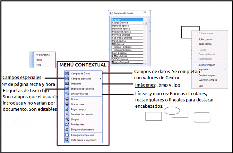Viewport: 233px width, 153px height.
Task: Open Campos de Datos from the context menu
Action: pos(84,73)
